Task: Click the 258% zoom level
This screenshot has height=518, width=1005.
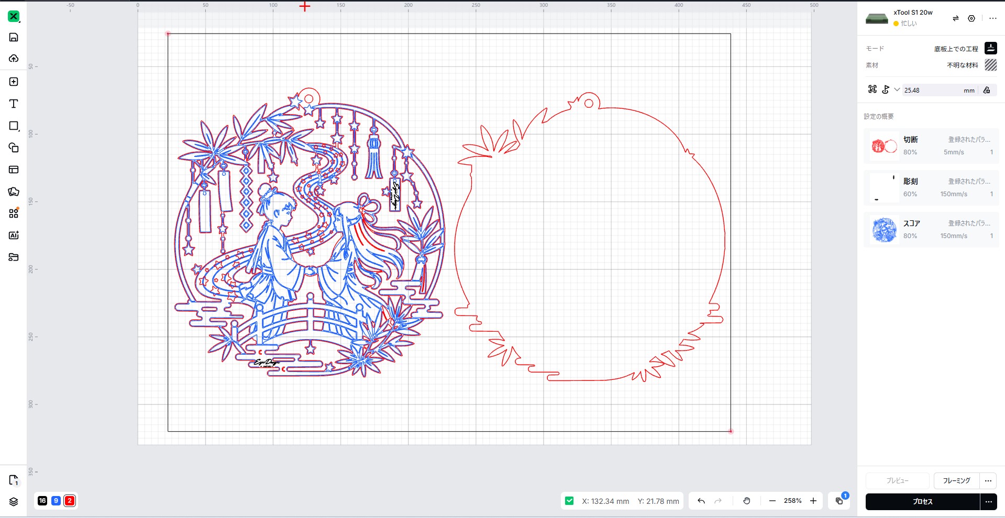Action: point(792,501)
